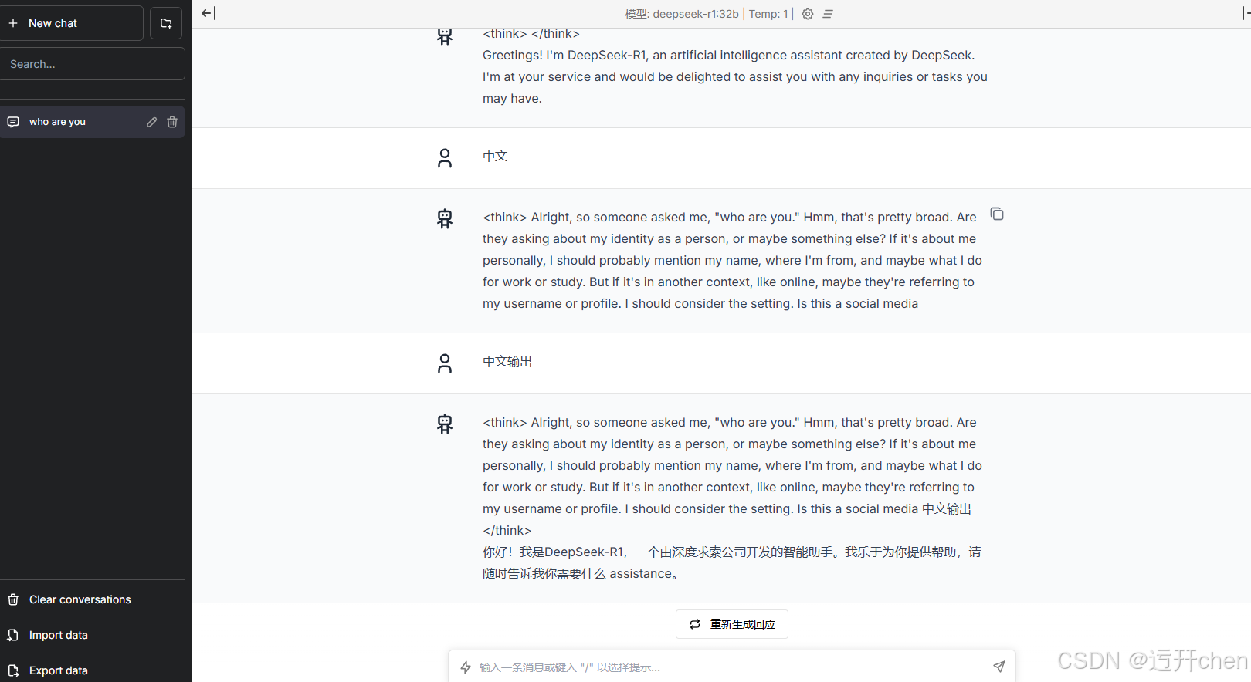The image size is (1251, 682).
Task: Send the message paper-plane icon
Action: (x=999, y=667)
